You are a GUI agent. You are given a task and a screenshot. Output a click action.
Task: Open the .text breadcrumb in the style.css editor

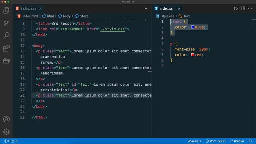pos(186,16)
